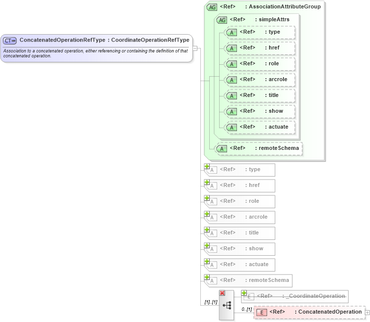Click green plus on greyed role attribute
The image size is (370, 322).
207,198
